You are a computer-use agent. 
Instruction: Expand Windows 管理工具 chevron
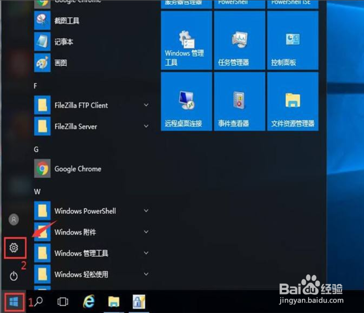click(146, 253)
